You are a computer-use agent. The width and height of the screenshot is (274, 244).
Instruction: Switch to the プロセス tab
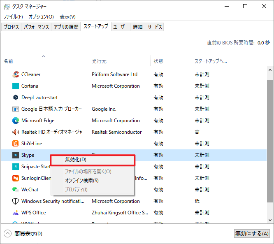pyautogui.click(x=11, y=27)
